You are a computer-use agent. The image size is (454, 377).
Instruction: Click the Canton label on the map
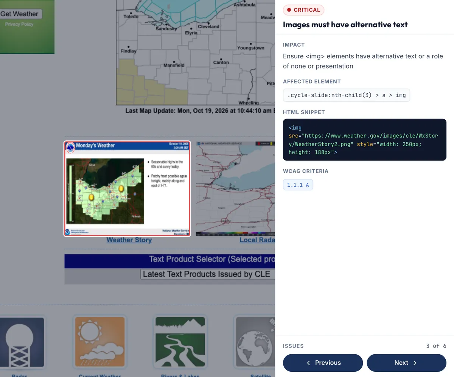click(221, 62)
